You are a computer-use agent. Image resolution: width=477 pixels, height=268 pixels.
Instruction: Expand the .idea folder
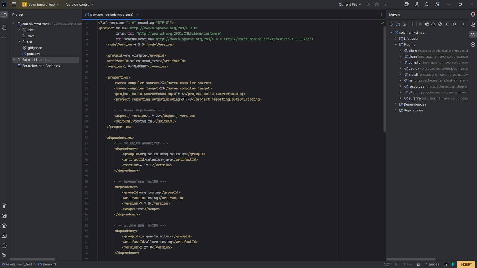pyautogui.click(x=19, y=30)
